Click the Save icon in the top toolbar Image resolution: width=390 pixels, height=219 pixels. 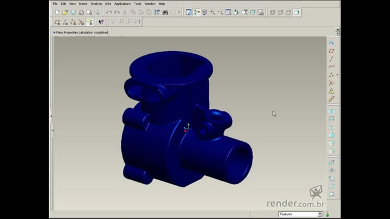73,12
